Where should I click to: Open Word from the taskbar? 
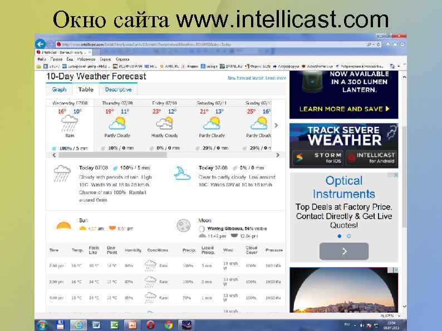click(x=96, y=325)
